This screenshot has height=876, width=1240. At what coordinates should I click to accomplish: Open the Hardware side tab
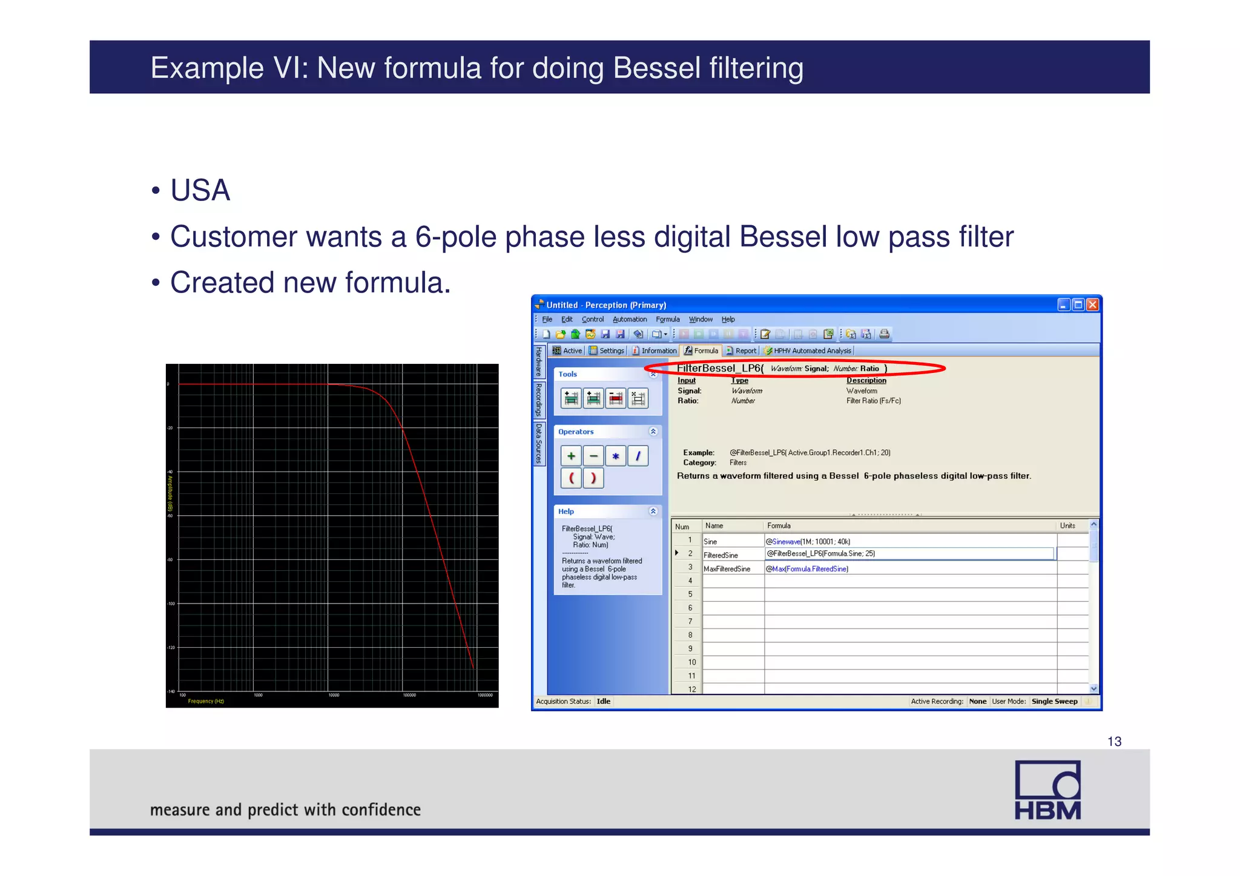[x=539, y=362]
